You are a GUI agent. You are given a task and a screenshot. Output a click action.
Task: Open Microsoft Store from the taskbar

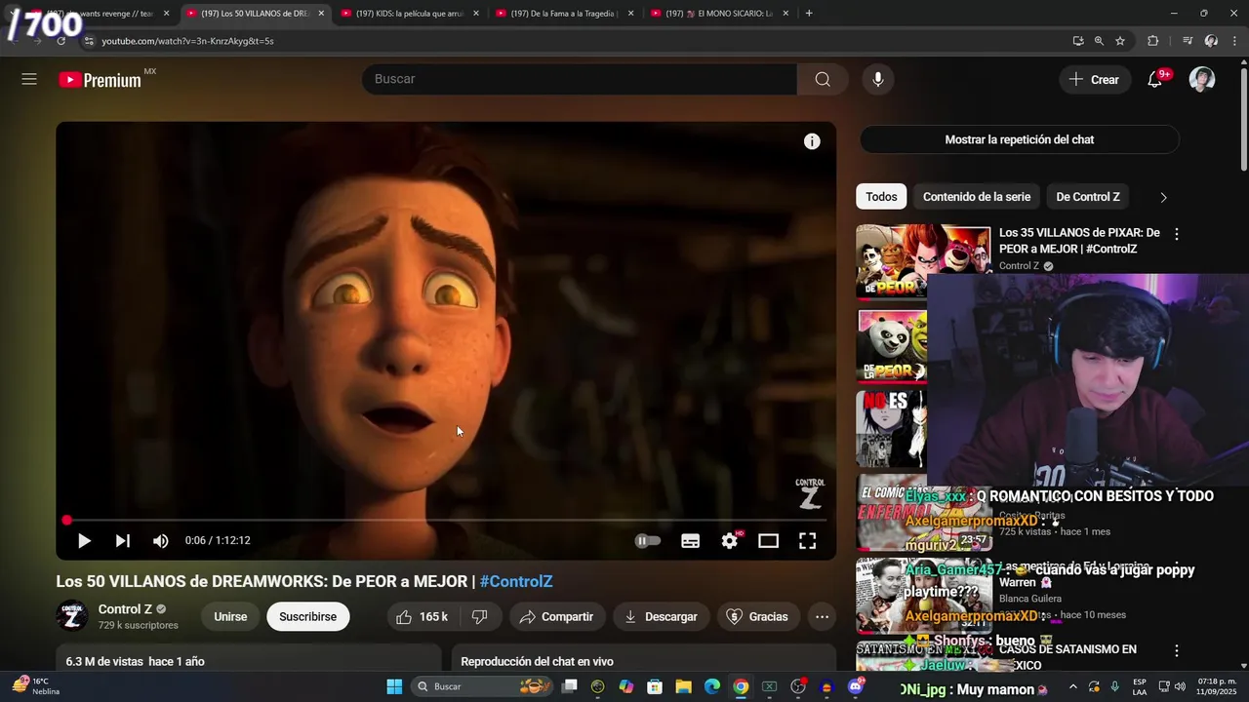655,686
